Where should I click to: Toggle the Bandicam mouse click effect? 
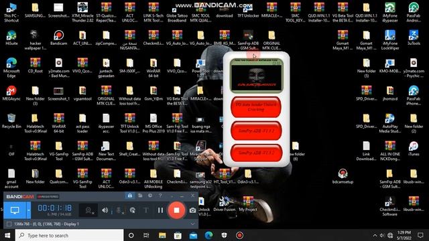click(x=133, y=210)
